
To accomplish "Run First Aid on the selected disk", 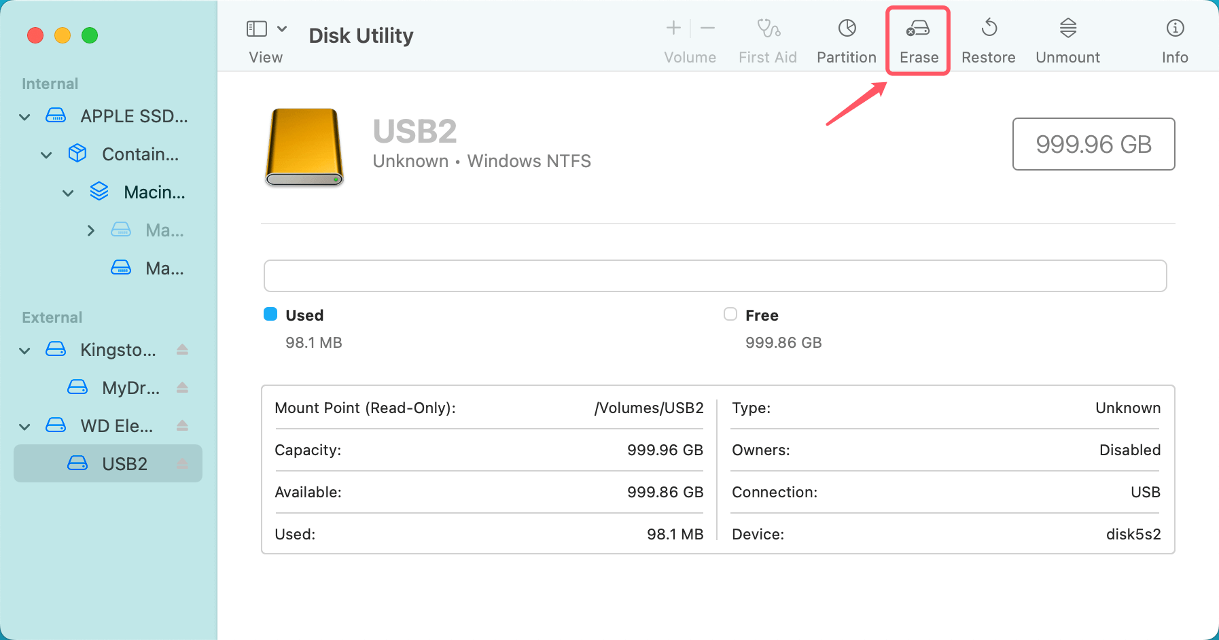I will tap(767, 37).
